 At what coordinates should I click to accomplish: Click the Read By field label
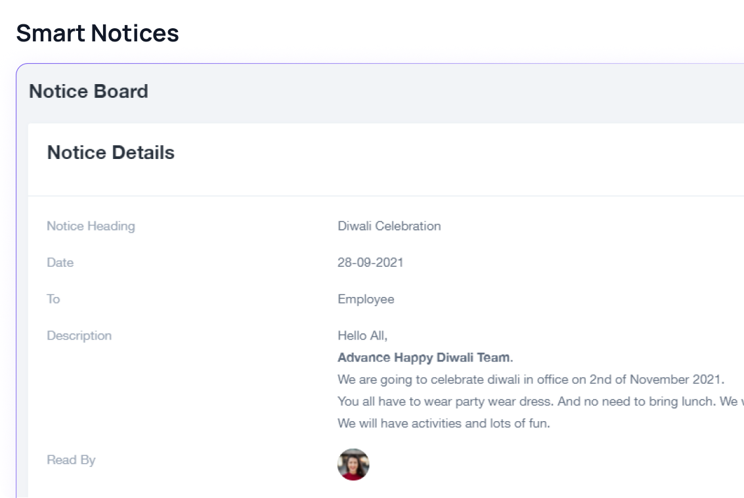(71, 460)
